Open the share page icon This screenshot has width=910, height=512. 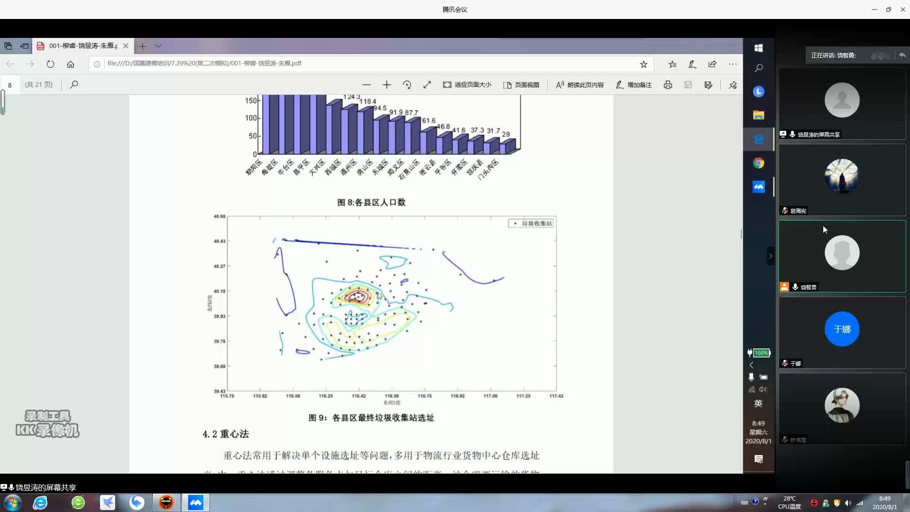tap(712, 64)
